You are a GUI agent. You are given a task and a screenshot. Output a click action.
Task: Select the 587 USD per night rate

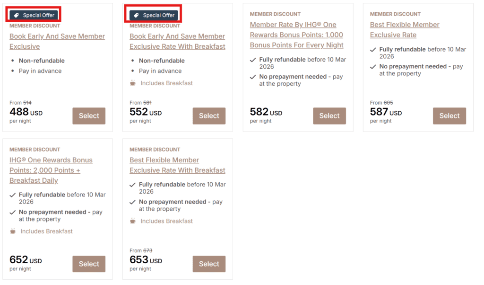449,116
